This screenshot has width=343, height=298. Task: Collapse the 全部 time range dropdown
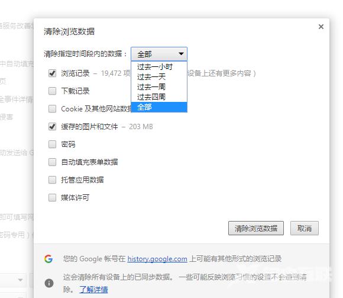point(159,54)
